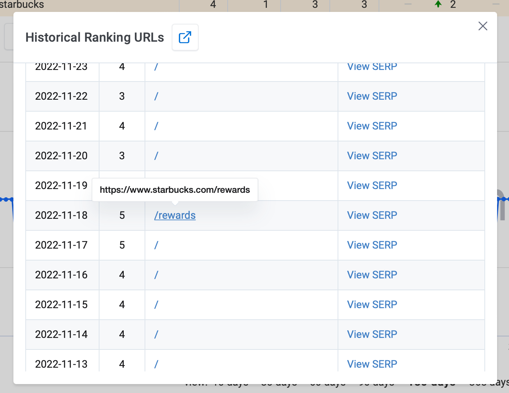
Task: Click rank value 4 for 2022-11-15
Action: 122,304
